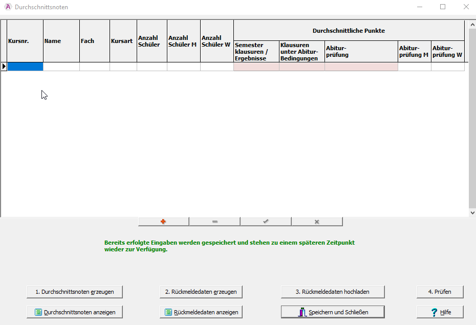Click the 3. Rückmeldedaten hochladen button
The width and height of the screenshot is (476, 325).
(333, 292)
